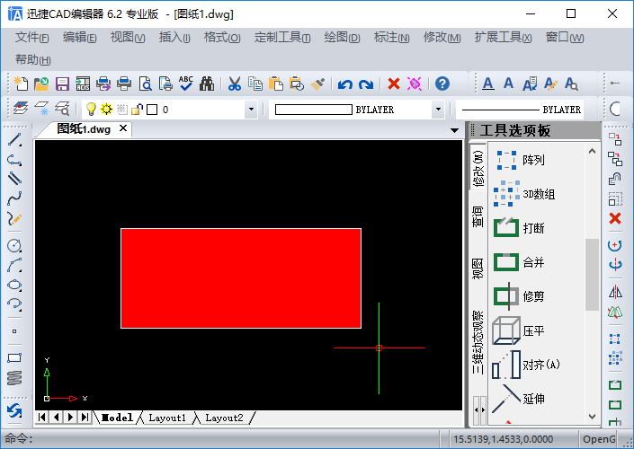The image size is (634, 449).
Task: Click the red X delete icon in top toolbar
Action: click(x=394, y=84)
